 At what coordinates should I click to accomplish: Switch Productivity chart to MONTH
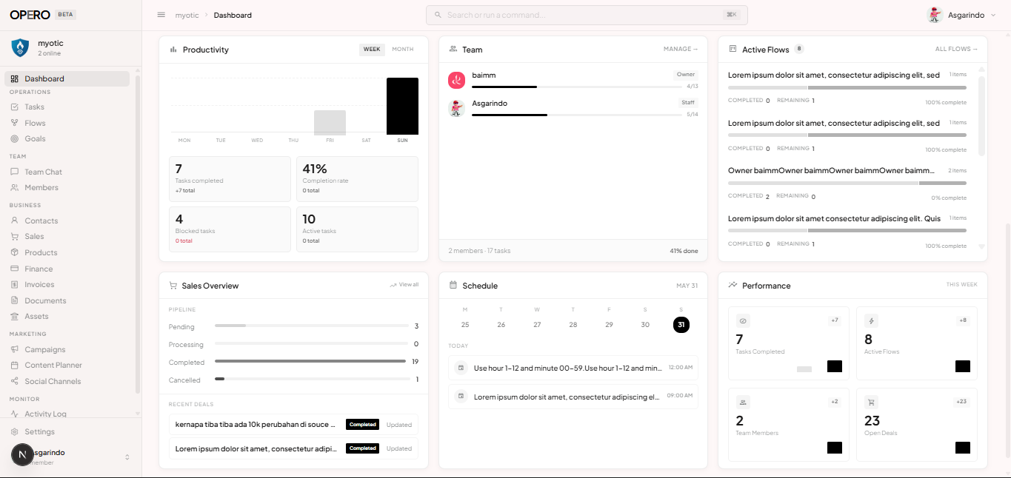[403, 50]
